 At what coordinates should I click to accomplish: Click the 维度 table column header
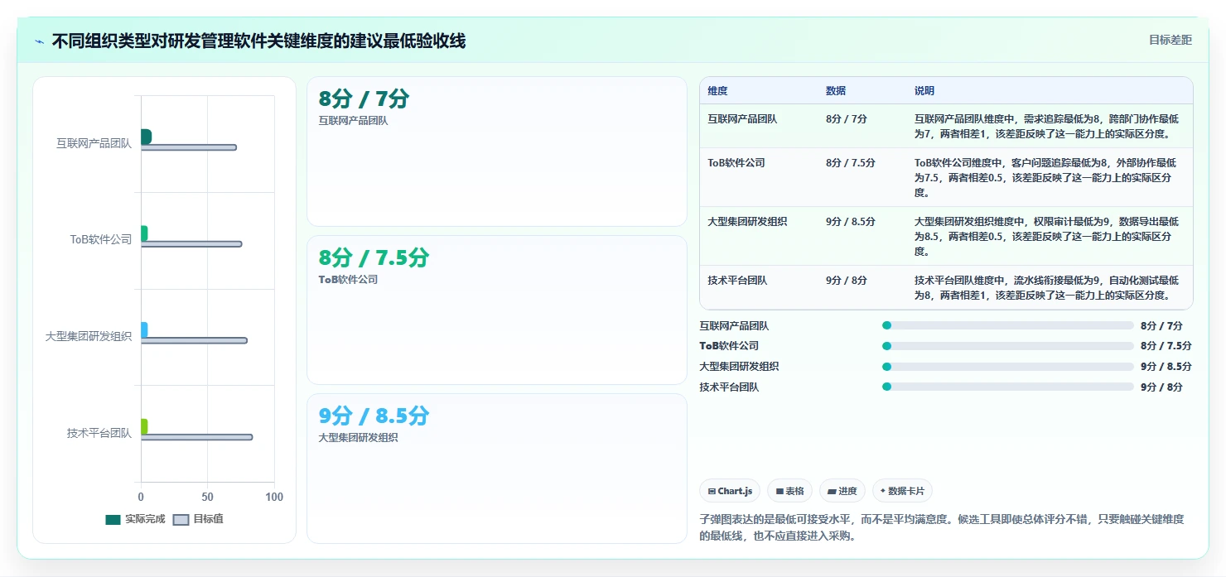click(717, 91)
